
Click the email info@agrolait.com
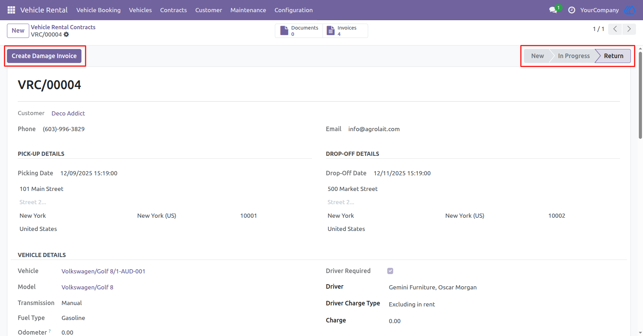pos(374,129)
